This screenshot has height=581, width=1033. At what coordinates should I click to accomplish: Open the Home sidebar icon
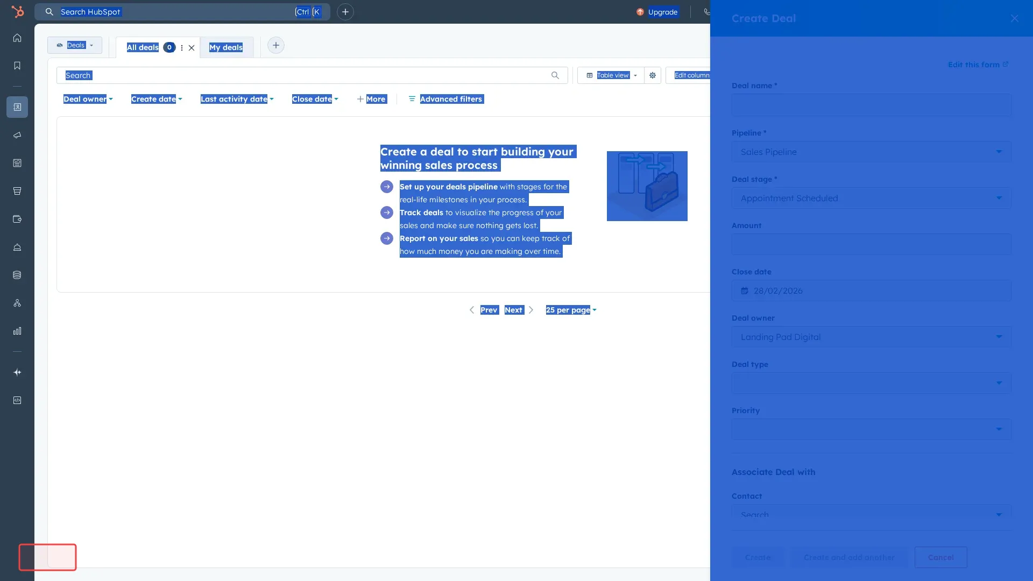point(17,38)
